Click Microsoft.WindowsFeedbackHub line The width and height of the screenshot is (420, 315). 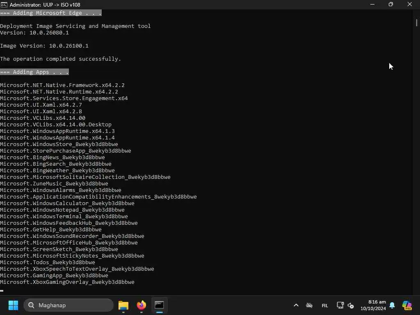[x=69, y=223]
